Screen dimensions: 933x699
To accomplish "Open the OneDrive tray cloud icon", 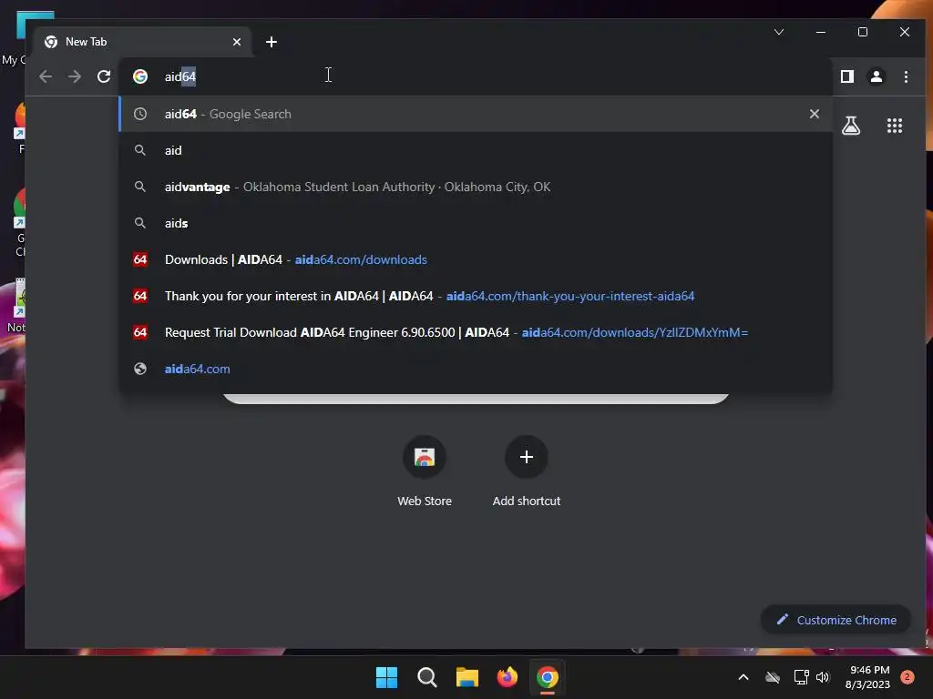I will pos(773,677).
